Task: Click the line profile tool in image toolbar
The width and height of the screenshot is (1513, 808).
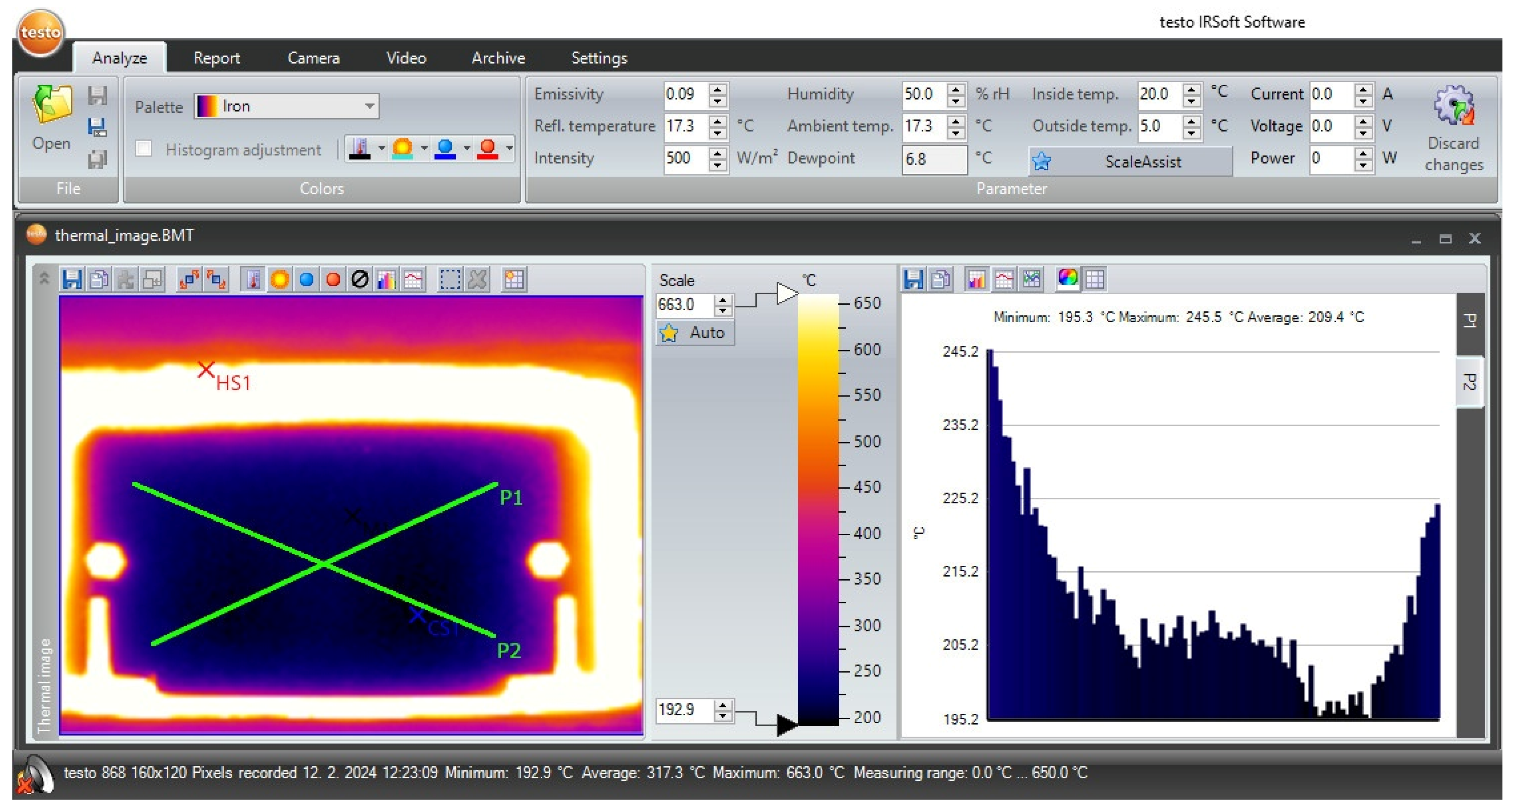Action: [413, 280]
